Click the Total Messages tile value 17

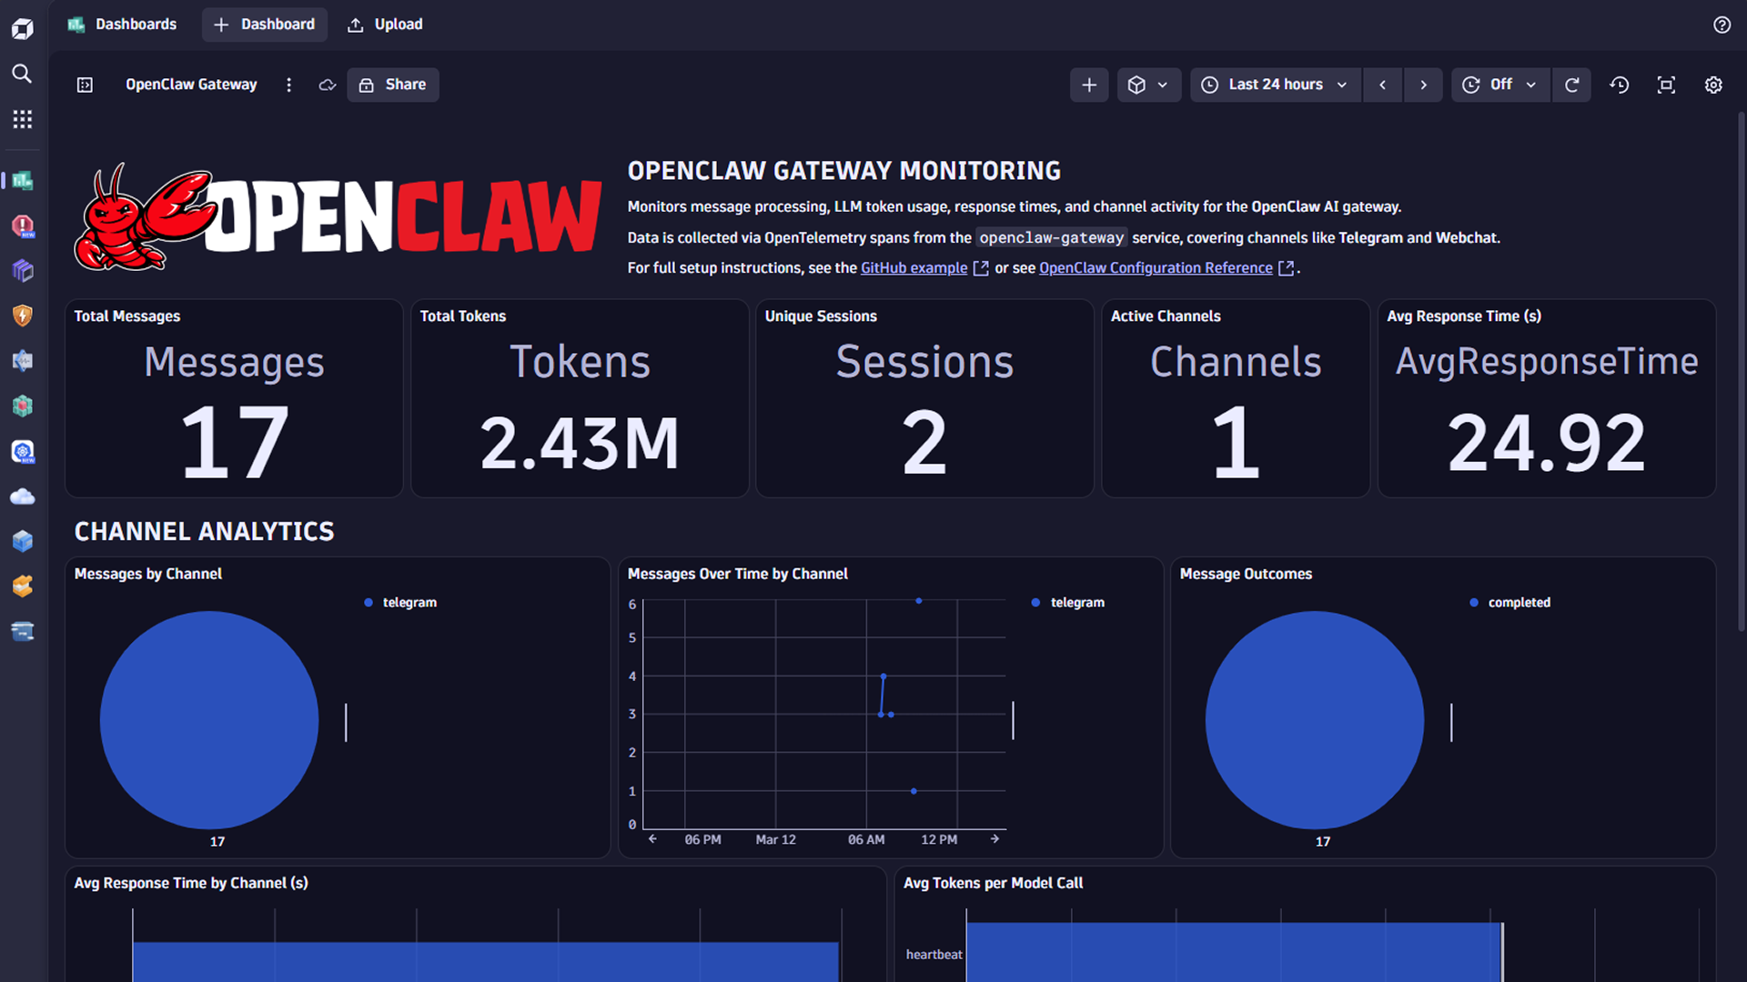click(235, 443)
